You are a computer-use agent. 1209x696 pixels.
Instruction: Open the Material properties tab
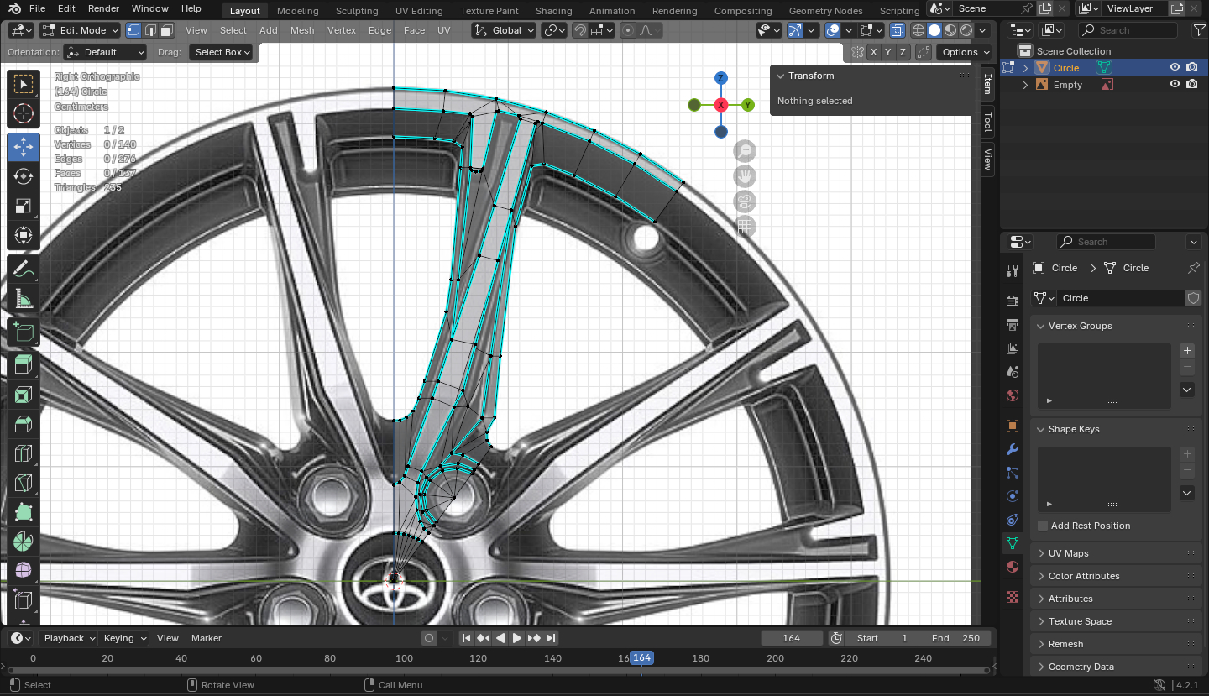(1013, 567)
